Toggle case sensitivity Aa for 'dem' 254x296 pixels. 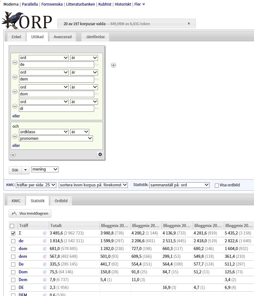pyautogui.click(x=97, y=79)
